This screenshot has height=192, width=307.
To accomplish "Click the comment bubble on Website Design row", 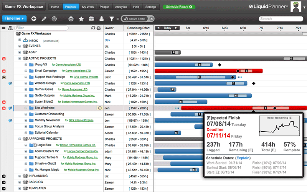I will pyautogui.click(x=10, y=83).
